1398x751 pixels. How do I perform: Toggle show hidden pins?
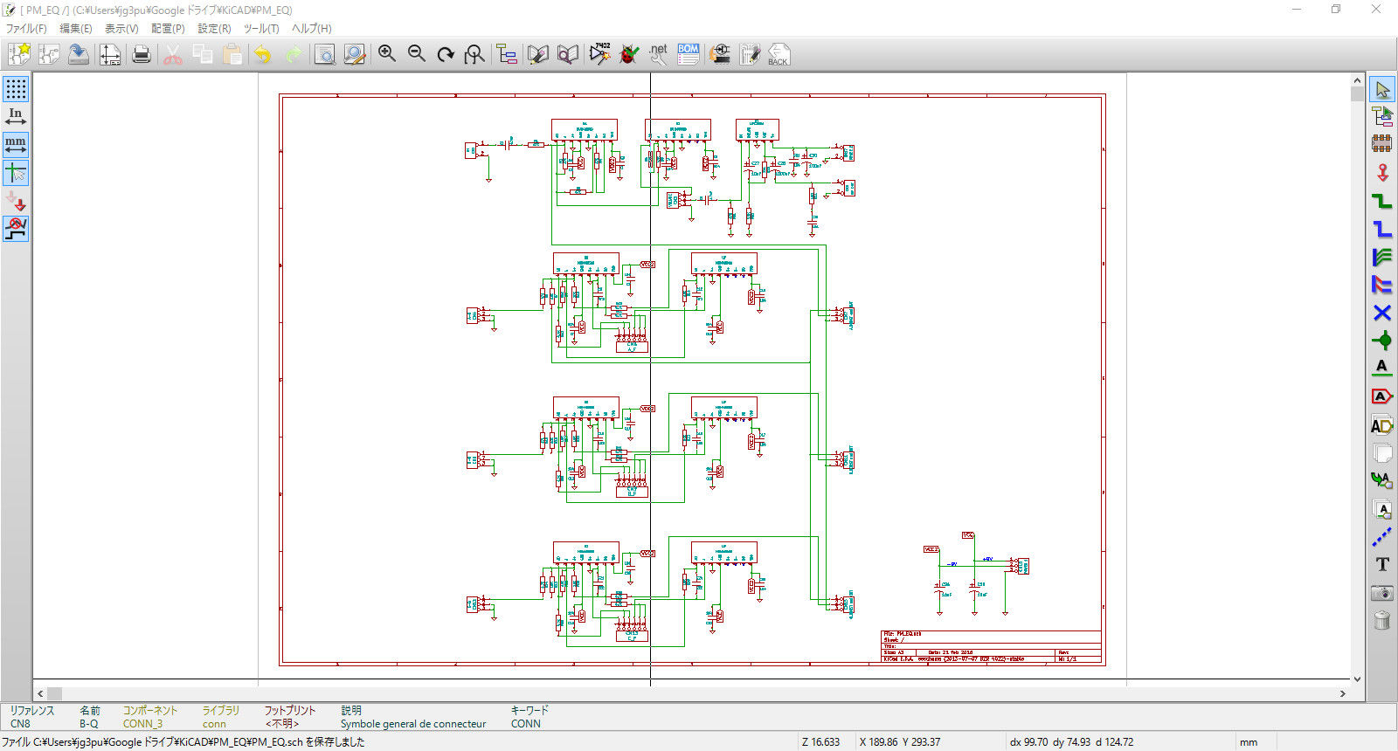click(x=16, y=201)
